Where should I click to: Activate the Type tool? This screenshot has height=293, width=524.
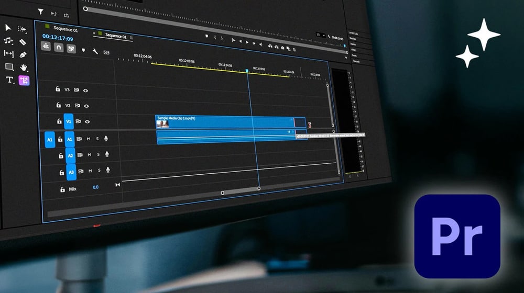pos(9,80)
